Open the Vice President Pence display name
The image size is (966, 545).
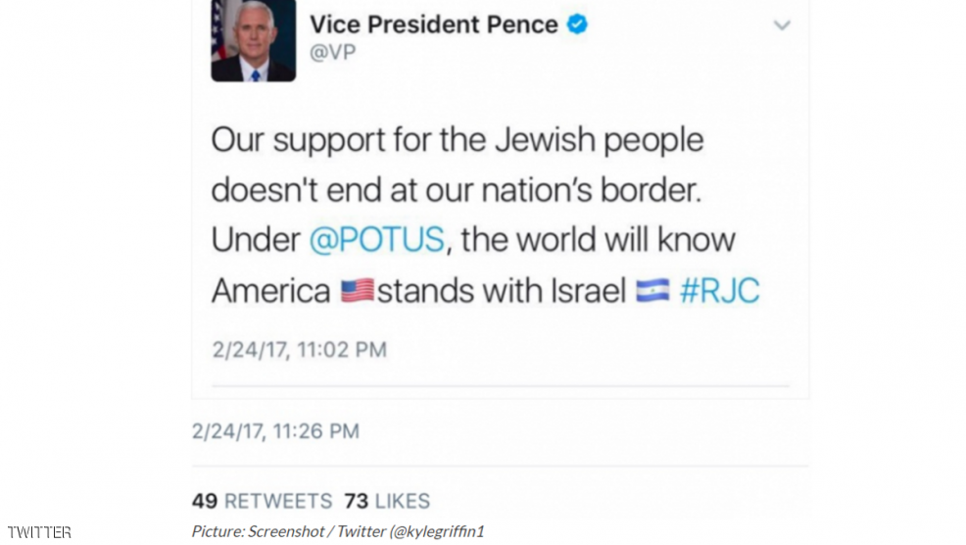click(434, 25)
